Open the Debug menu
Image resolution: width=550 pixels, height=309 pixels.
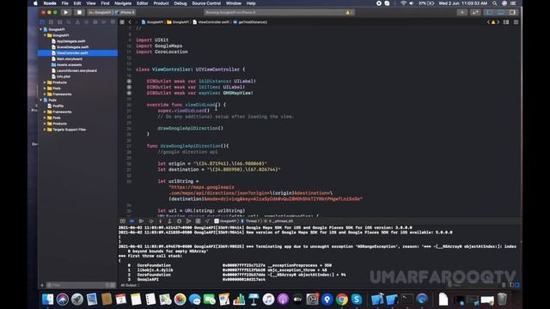tap(180, 3)
